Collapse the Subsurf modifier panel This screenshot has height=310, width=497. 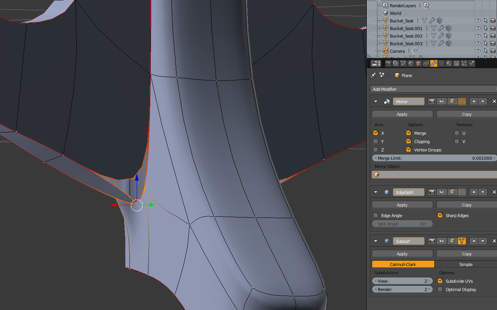coord(376,241)
